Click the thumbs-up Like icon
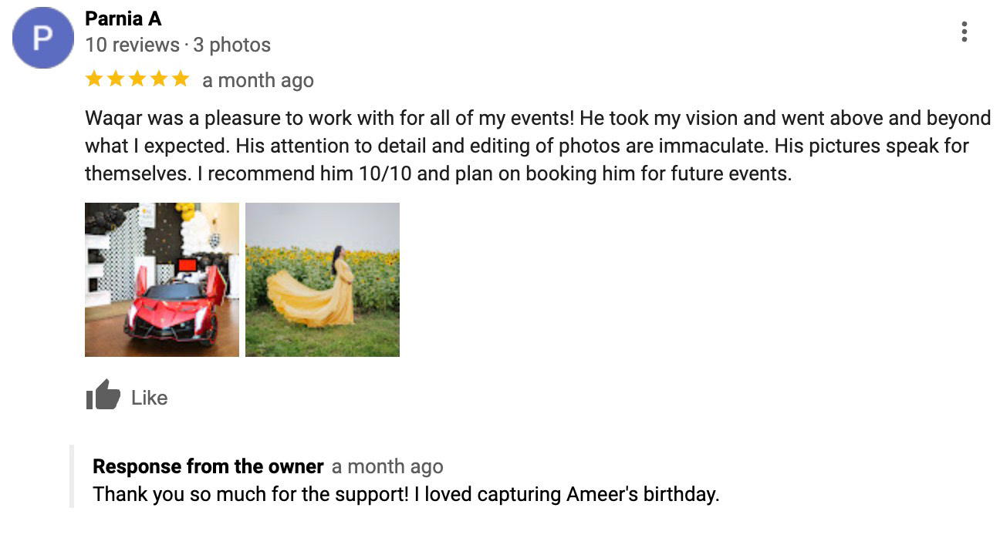 click(103, 395)
